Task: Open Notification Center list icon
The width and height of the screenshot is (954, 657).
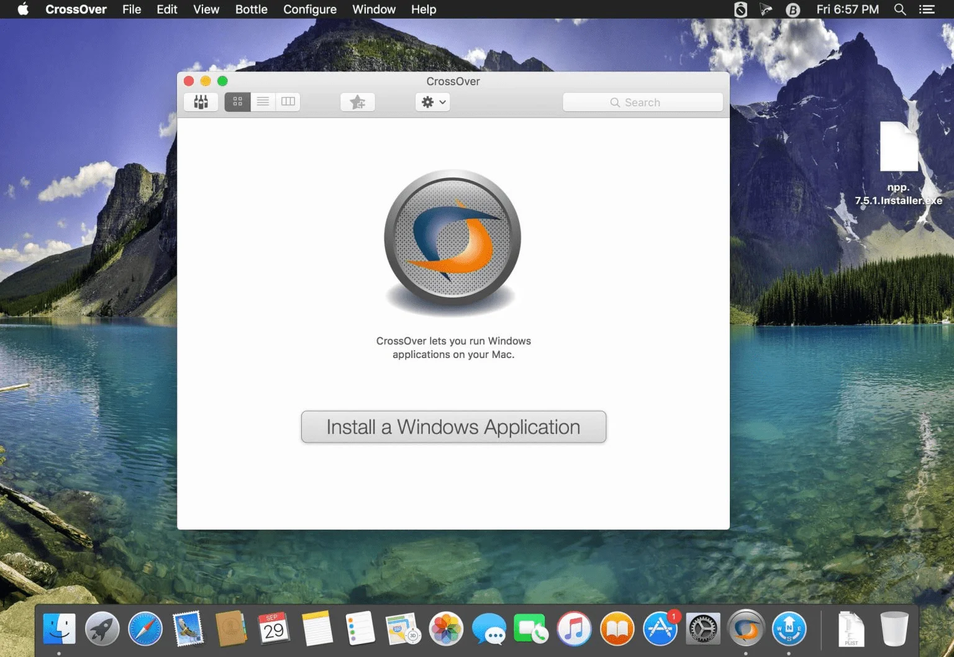Action: (x=927, y=9)
